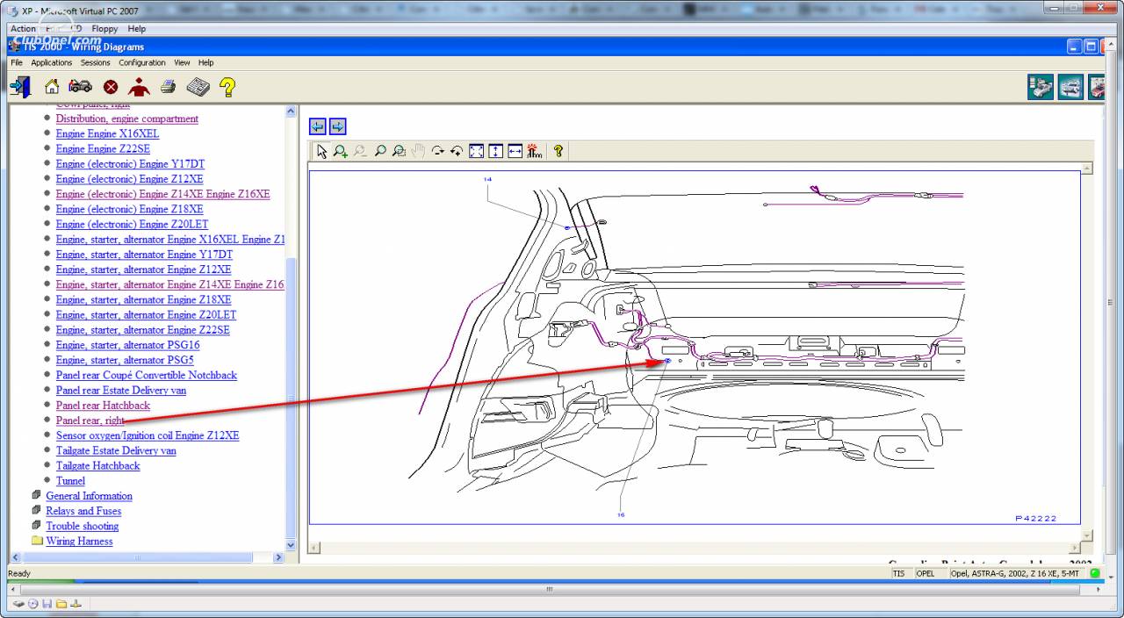Open the TIS 2000 Help menu

coord(205,63)
